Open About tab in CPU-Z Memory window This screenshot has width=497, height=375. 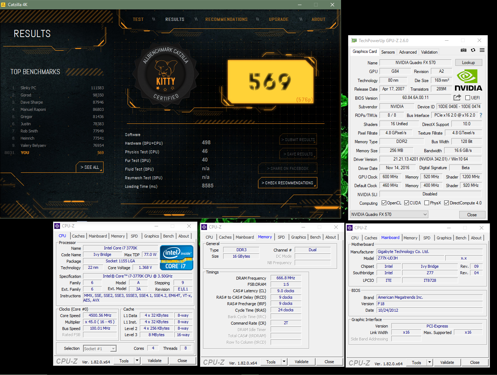(331, 237)
